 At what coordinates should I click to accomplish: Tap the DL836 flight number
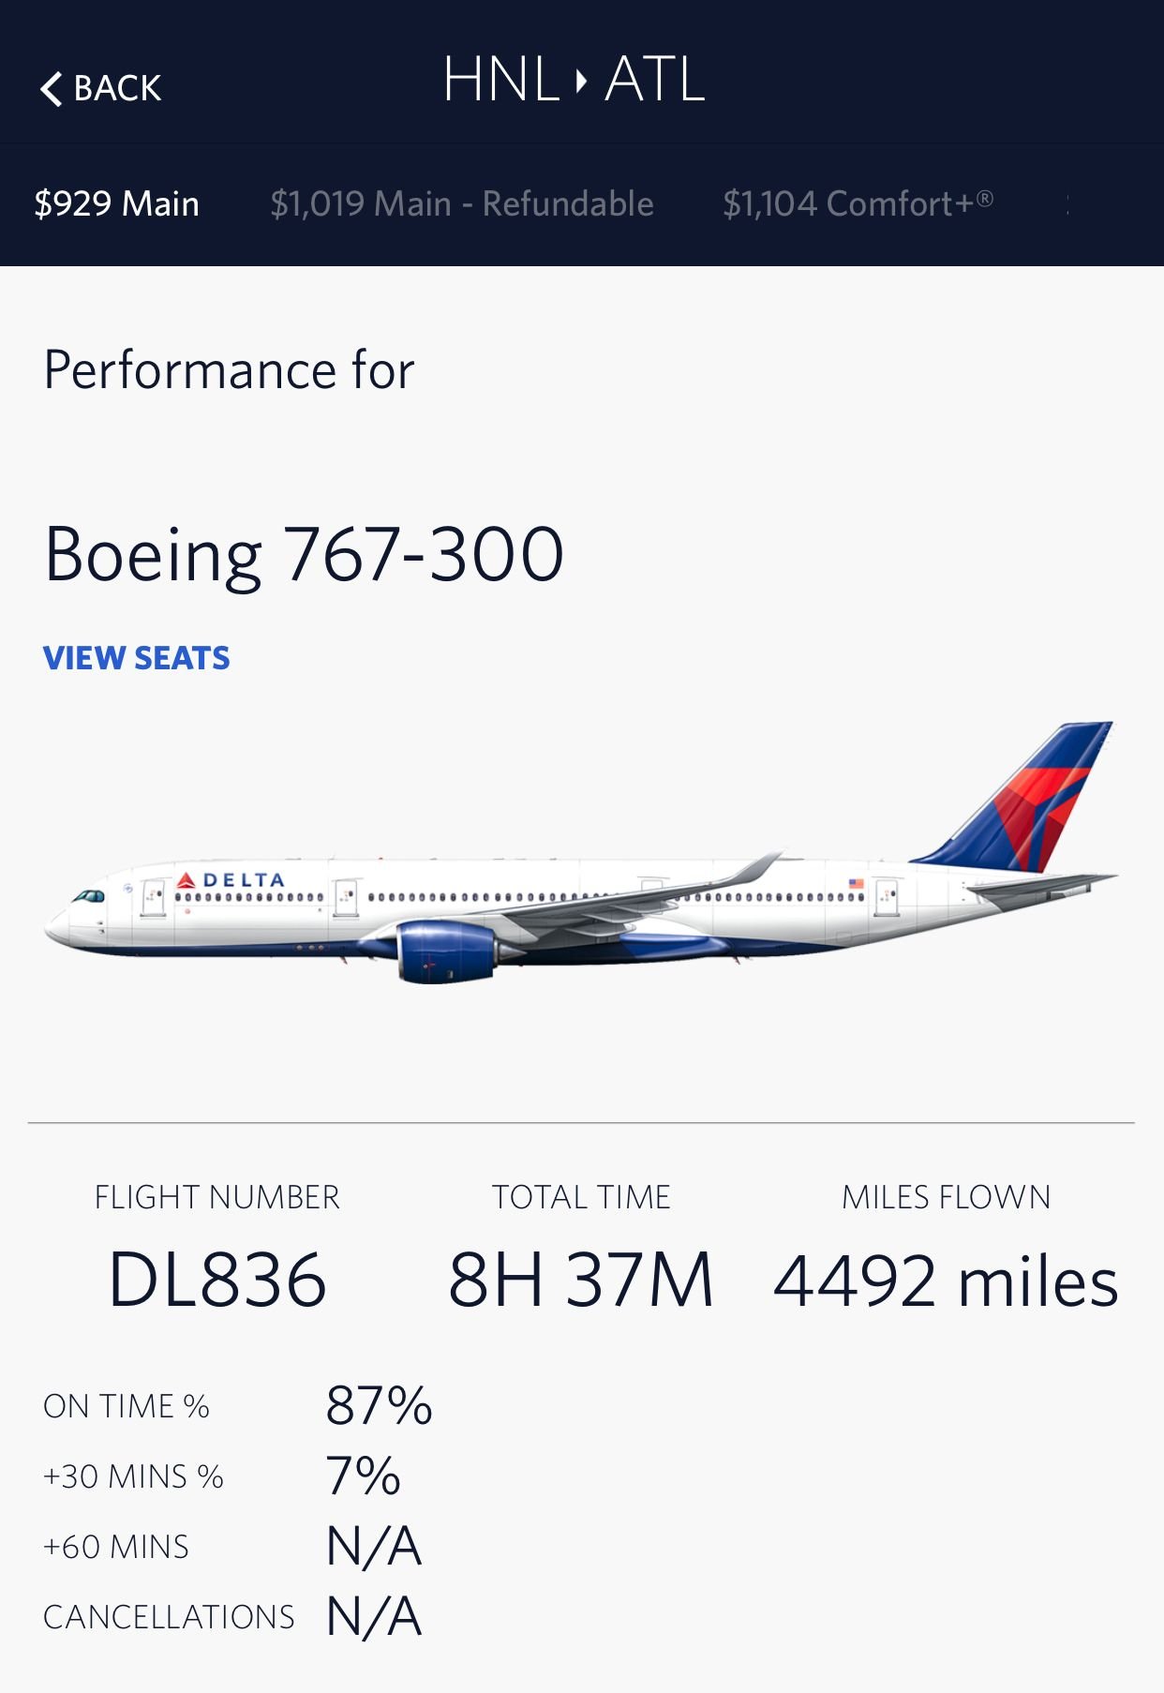pos(217,1281)
